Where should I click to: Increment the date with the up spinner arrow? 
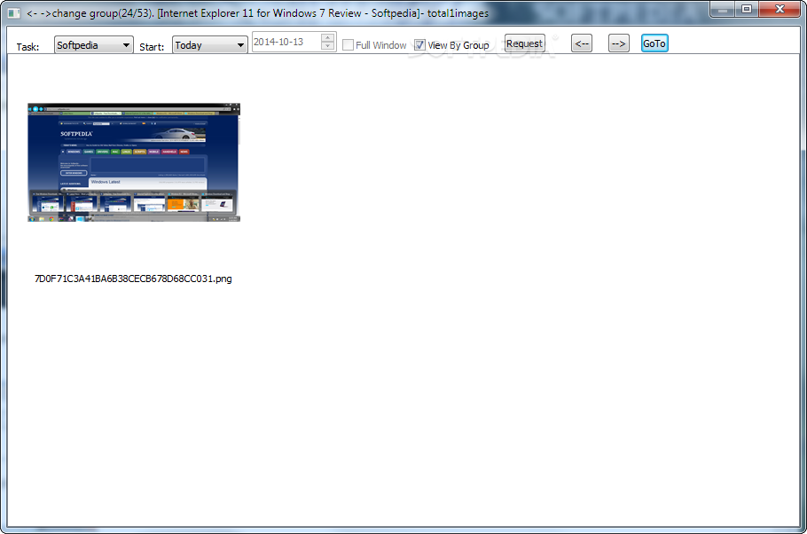pos(327,37)
